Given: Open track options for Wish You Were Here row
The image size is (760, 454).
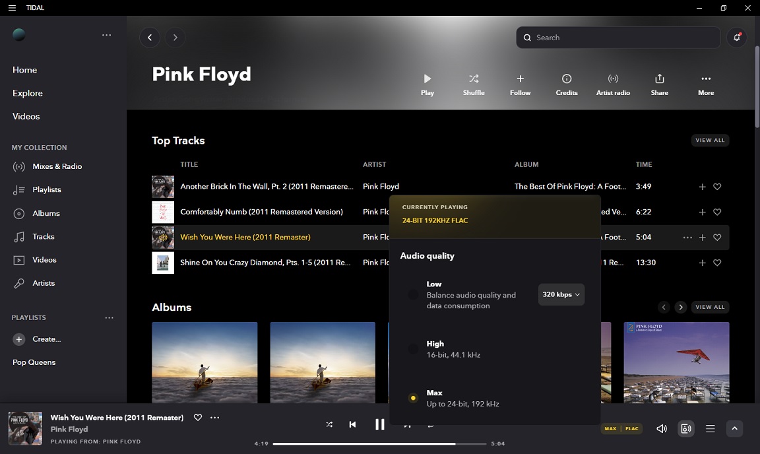Looking at the screenshot, I should click(687, 237).
